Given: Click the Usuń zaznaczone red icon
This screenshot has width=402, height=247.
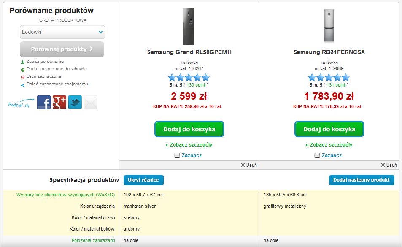Looking at the screenshot, I should coord(23,77).
